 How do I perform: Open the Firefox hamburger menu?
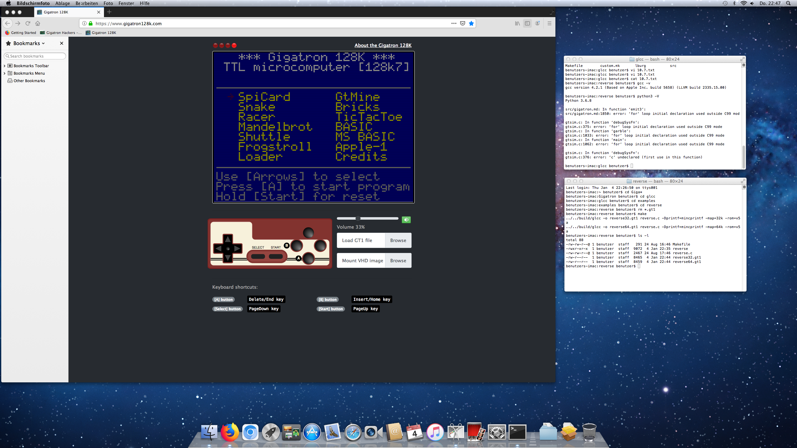[549, 23]
